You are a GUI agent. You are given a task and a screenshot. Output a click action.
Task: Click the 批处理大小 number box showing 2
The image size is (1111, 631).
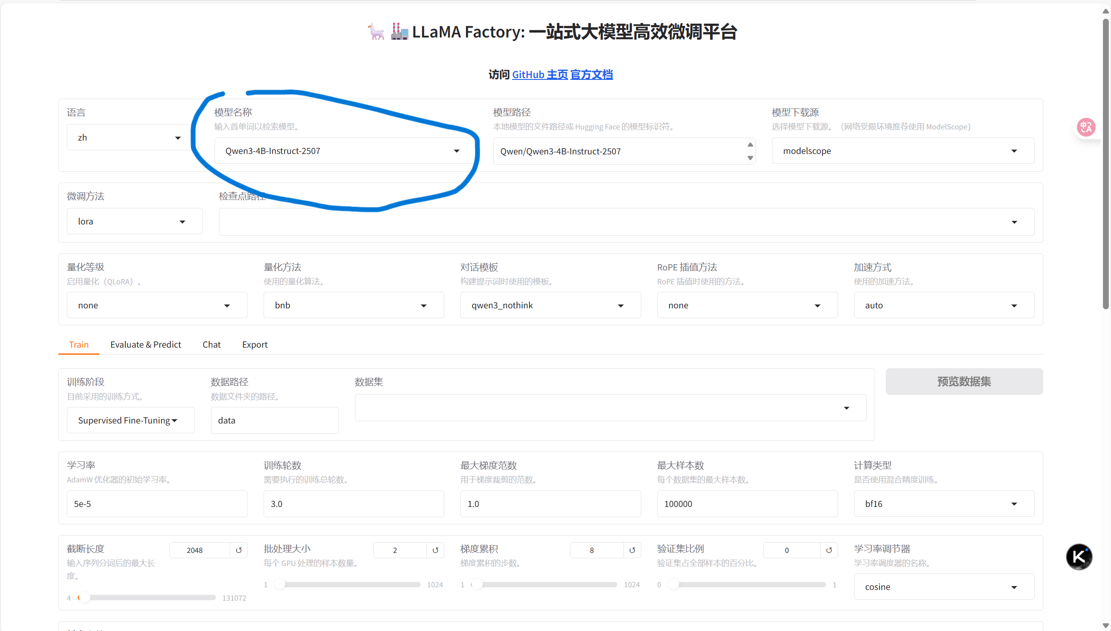coord(400,550)
